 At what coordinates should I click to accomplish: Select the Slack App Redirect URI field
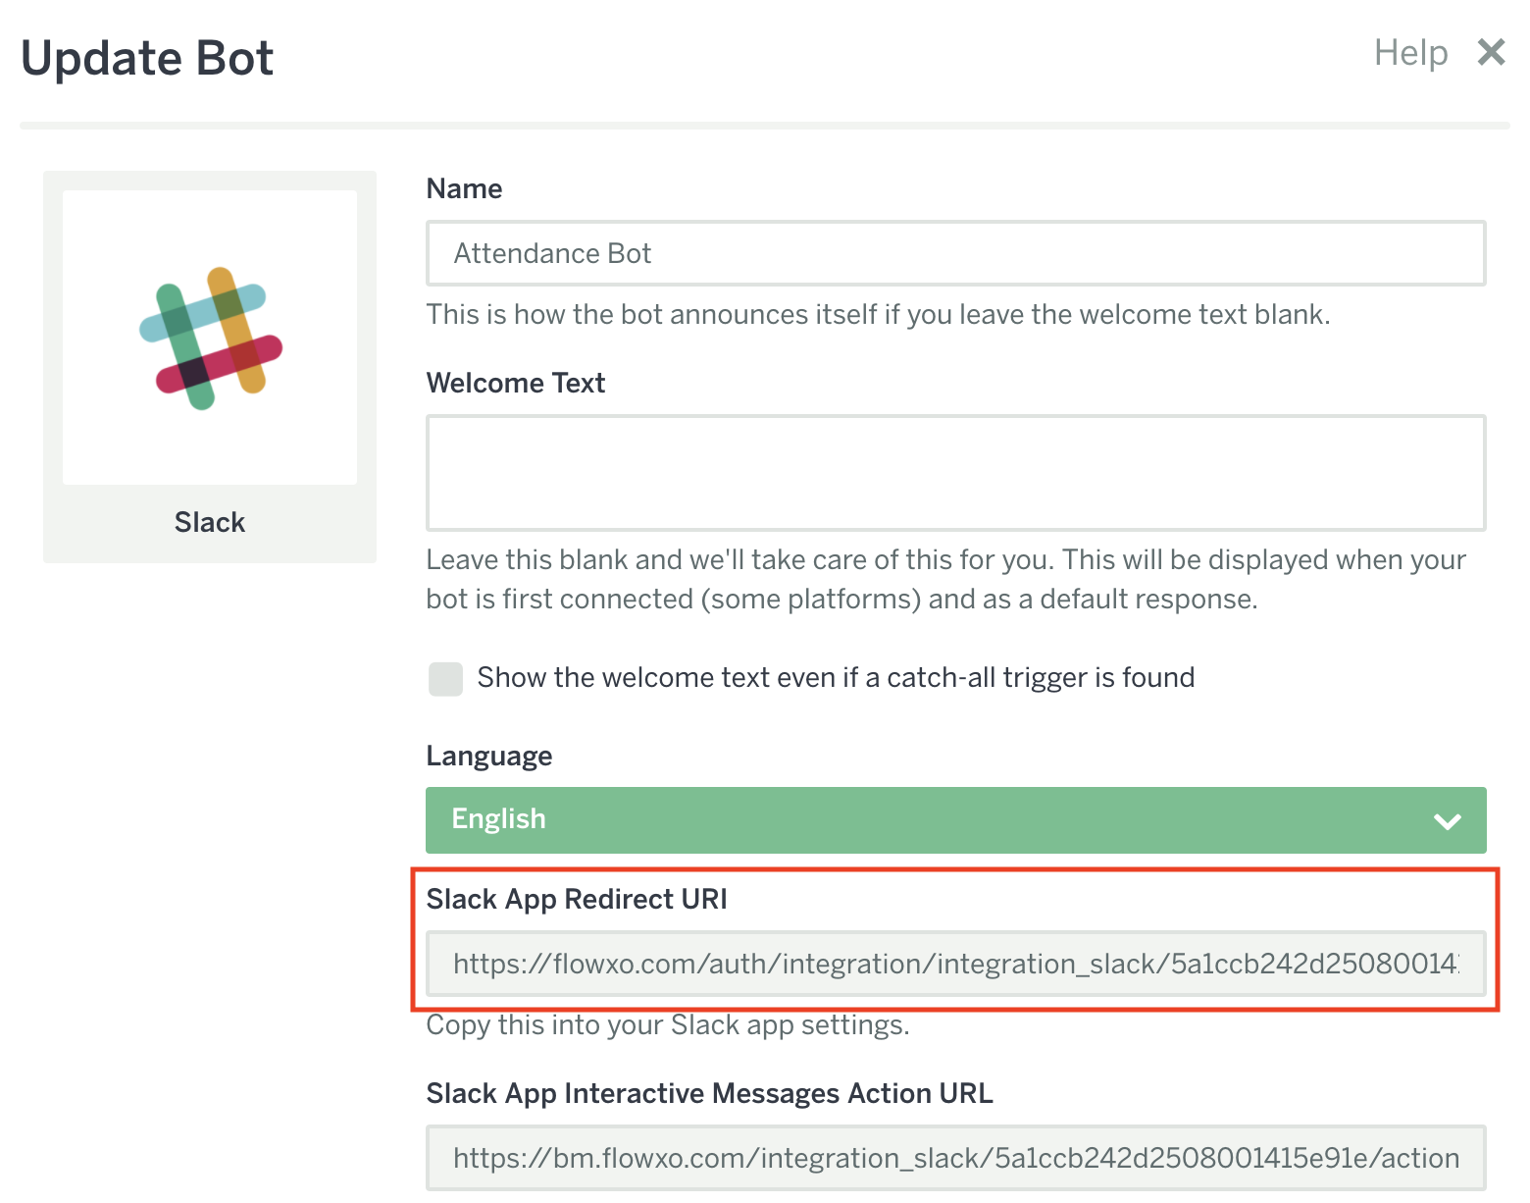pyautogui.click(x=955, y=964)
